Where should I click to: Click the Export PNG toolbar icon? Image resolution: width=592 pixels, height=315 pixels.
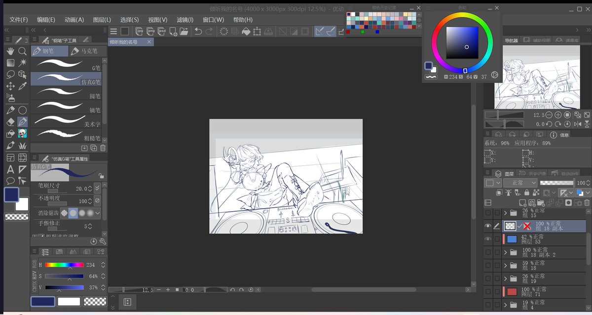(x=150, y=31)
